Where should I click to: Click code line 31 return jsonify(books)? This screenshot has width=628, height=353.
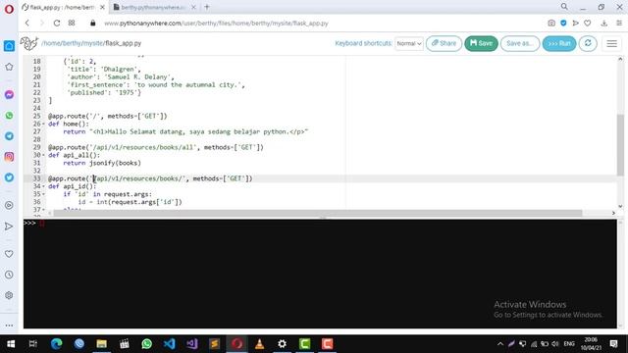(102, 163)
